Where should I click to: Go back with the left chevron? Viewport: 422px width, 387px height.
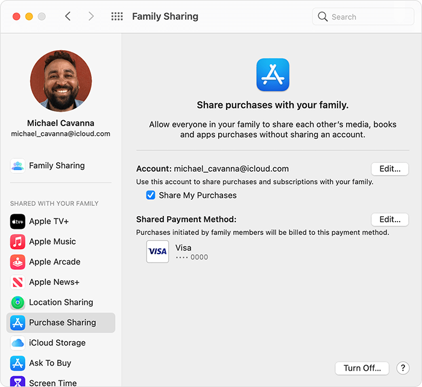68,16
